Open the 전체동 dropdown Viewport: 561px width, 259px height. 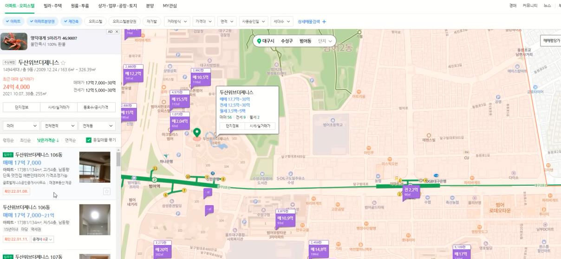pos(97,126)
